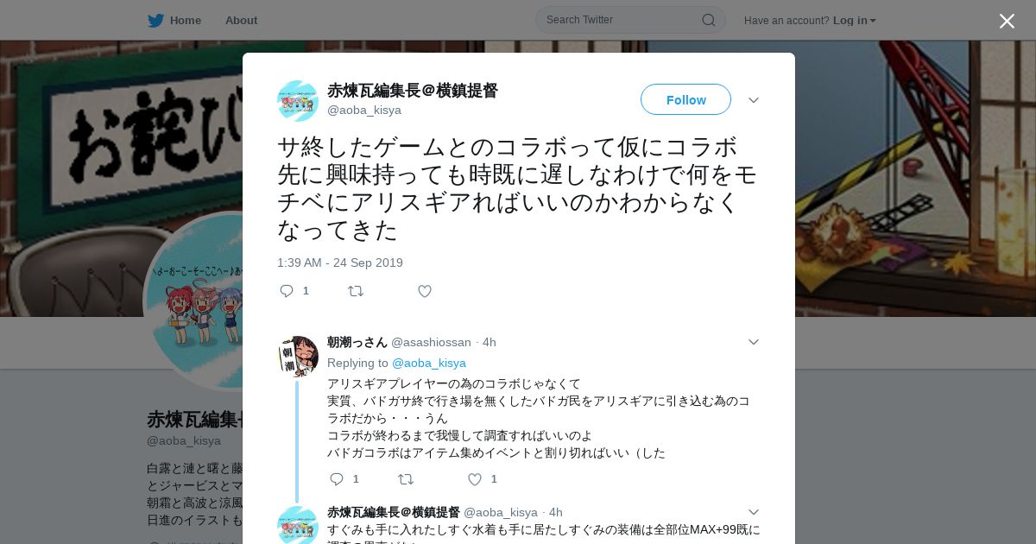Like asashiossan's reply with the heart
Screen dimensions: 1036x544
point(475,478)
